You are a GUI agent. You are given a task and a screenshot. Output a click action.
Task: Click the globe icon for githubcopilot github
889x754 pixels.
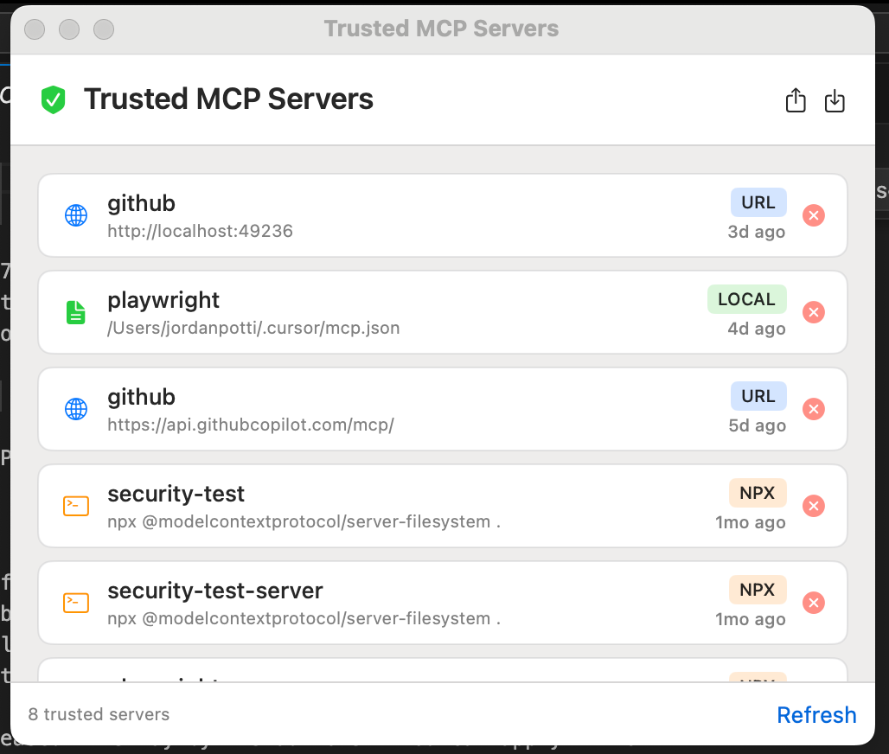click(76, 409)
